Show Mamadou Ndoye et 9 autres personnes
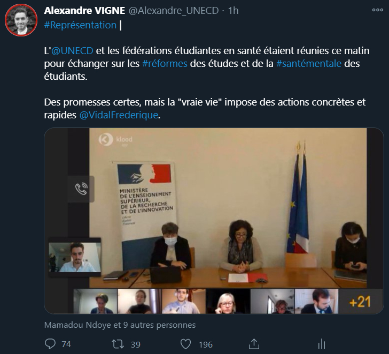 click(120, 325)
